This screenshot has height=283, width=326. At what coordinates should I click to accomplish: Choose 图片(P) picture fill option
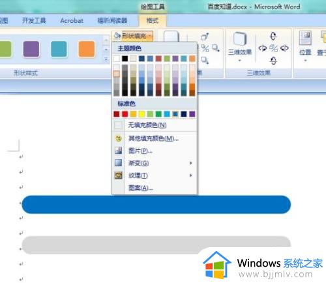[x=155, y=151]
